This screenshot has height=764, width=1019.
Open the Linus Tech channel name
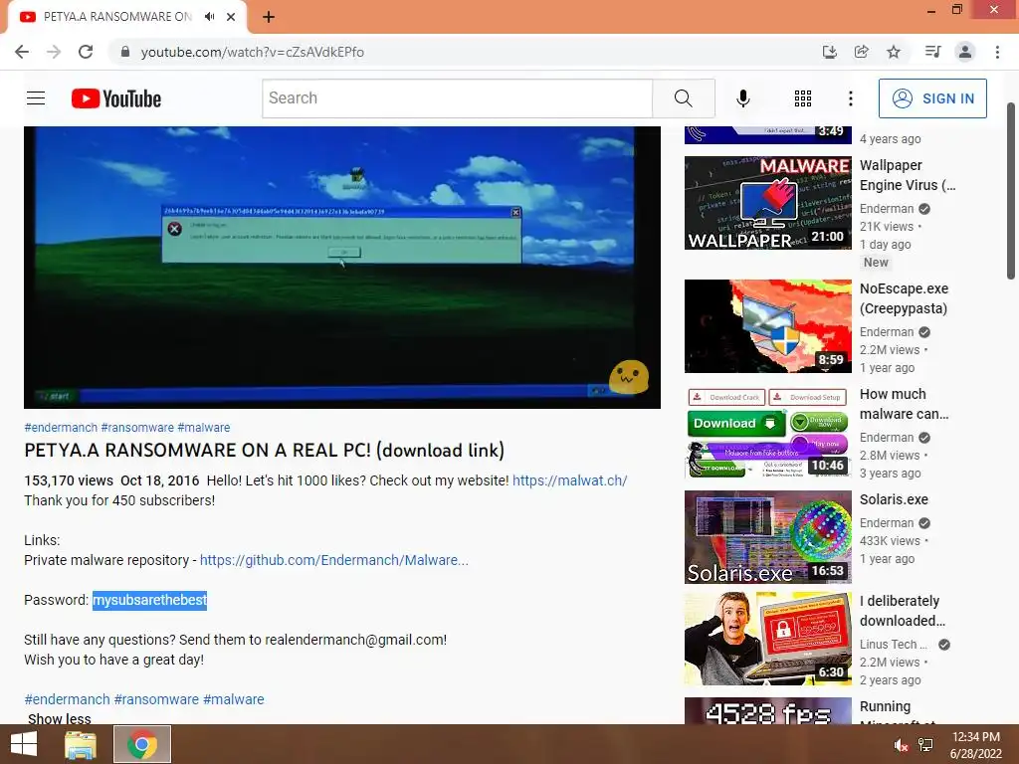coord(893,645)
